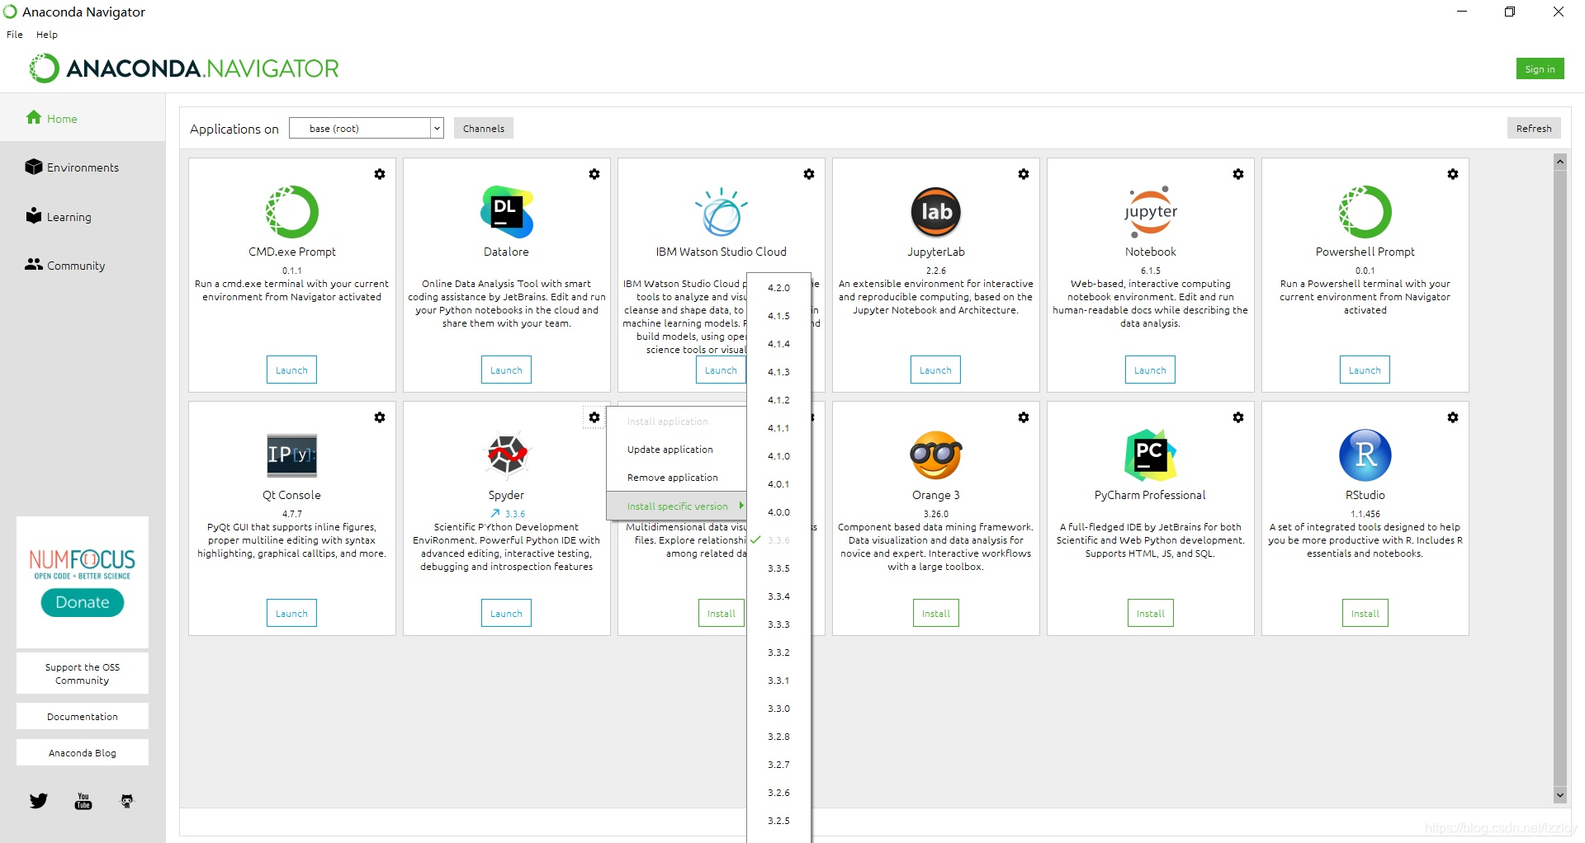Click the Refresh button
The image size is (1585, 843).
pos(1534,128)
